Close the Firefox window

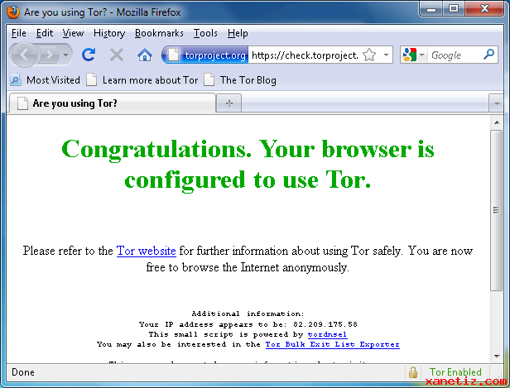point(484,9)
